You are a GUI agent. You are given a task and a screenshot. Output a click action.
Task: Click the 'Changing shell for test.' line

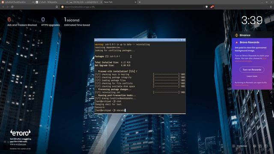coord(108,104)
